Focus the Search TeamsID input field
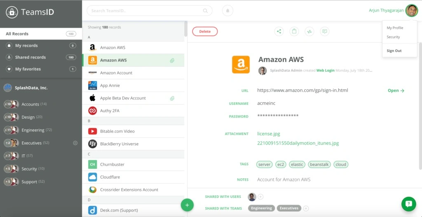The height and width of the screenshot is (217, 422). coord(149,11)
